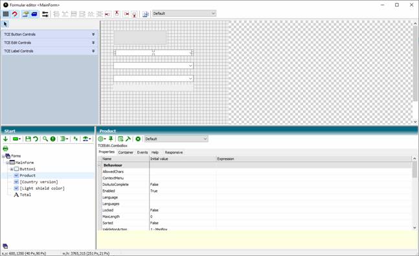Click the green down arrow icon
419x256 pixels.
[5, 139]
